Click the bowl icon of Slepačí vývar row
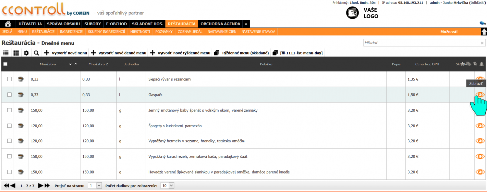Viewport: 487px width, 192px height. tap(21, 79)
